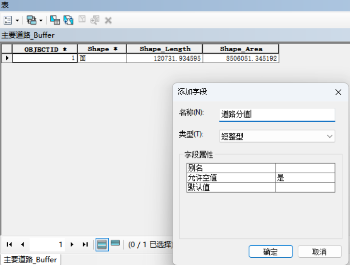Click the Switch Selection icon
The width and height of the screenshot is (350, 265).
tap(68, 20)
